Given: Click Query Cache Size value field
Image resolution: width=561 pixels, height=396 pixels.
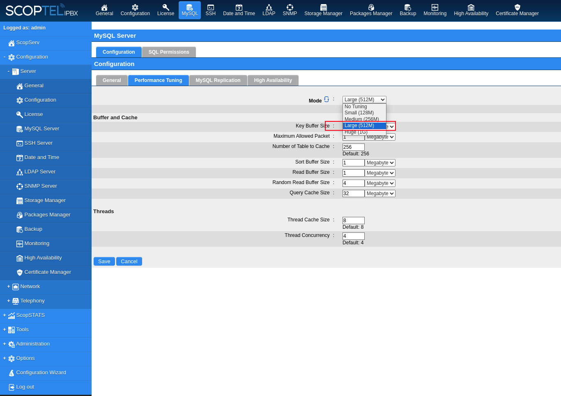Looking at the screenshot, I should coord(354,193).
